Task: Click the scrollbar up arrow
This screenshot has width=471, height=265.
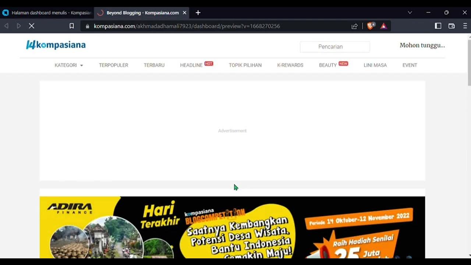Action: tap(469, 36)
